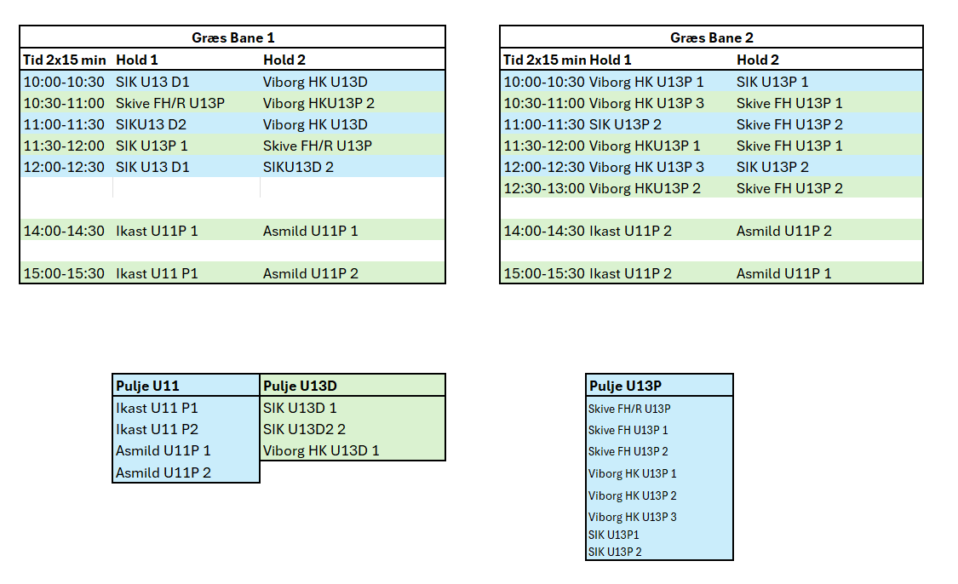Click Asmild U11P 2 in Pulje U11
958x584 pixels.
coord(163,472)
